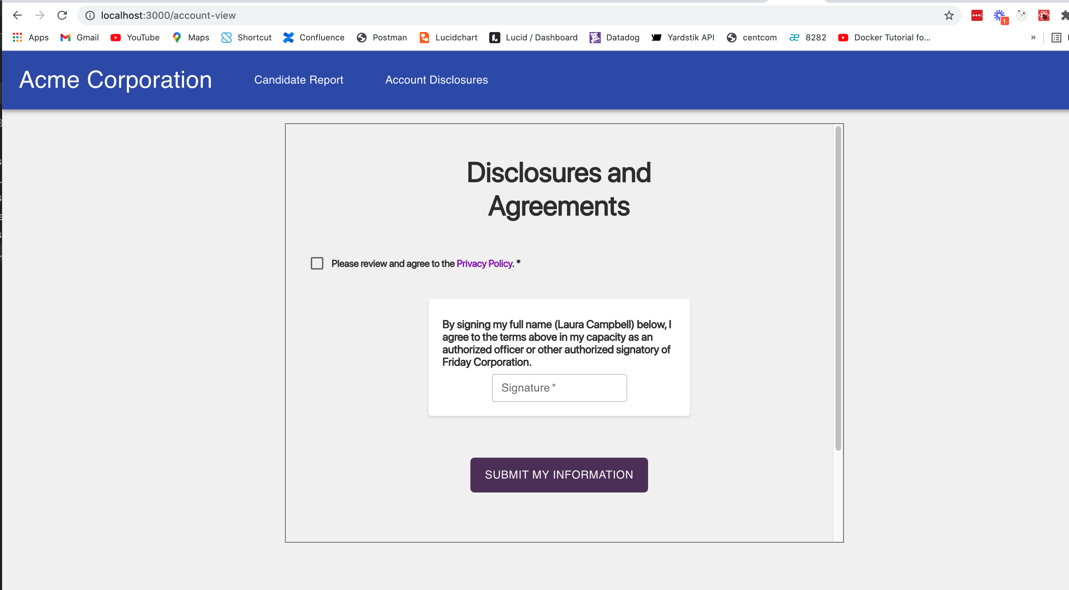This screenshot has height=590, width=1069.
Task: Focus the Signature input field
Action: click(559, 388)
